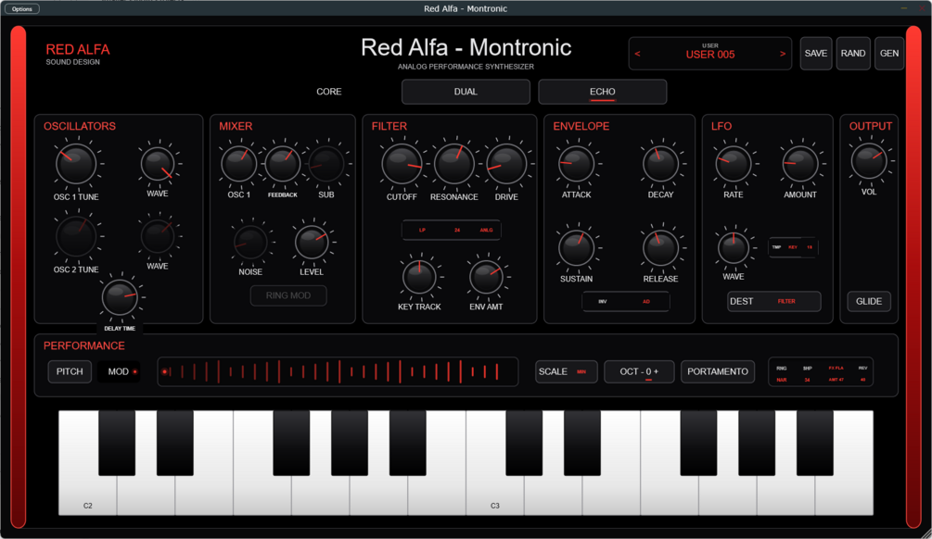Click the SAVE preset button
The image size is (932, 539).
coord(815,54)
